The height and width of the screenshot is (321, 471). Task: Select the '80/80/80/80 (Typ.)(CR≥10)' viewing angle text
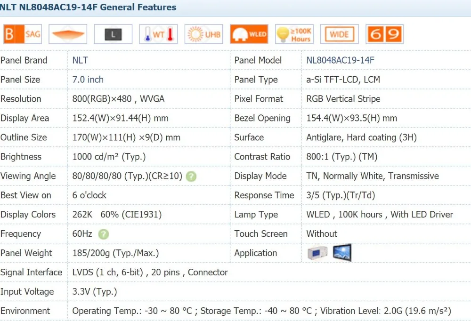coord(127,176)
